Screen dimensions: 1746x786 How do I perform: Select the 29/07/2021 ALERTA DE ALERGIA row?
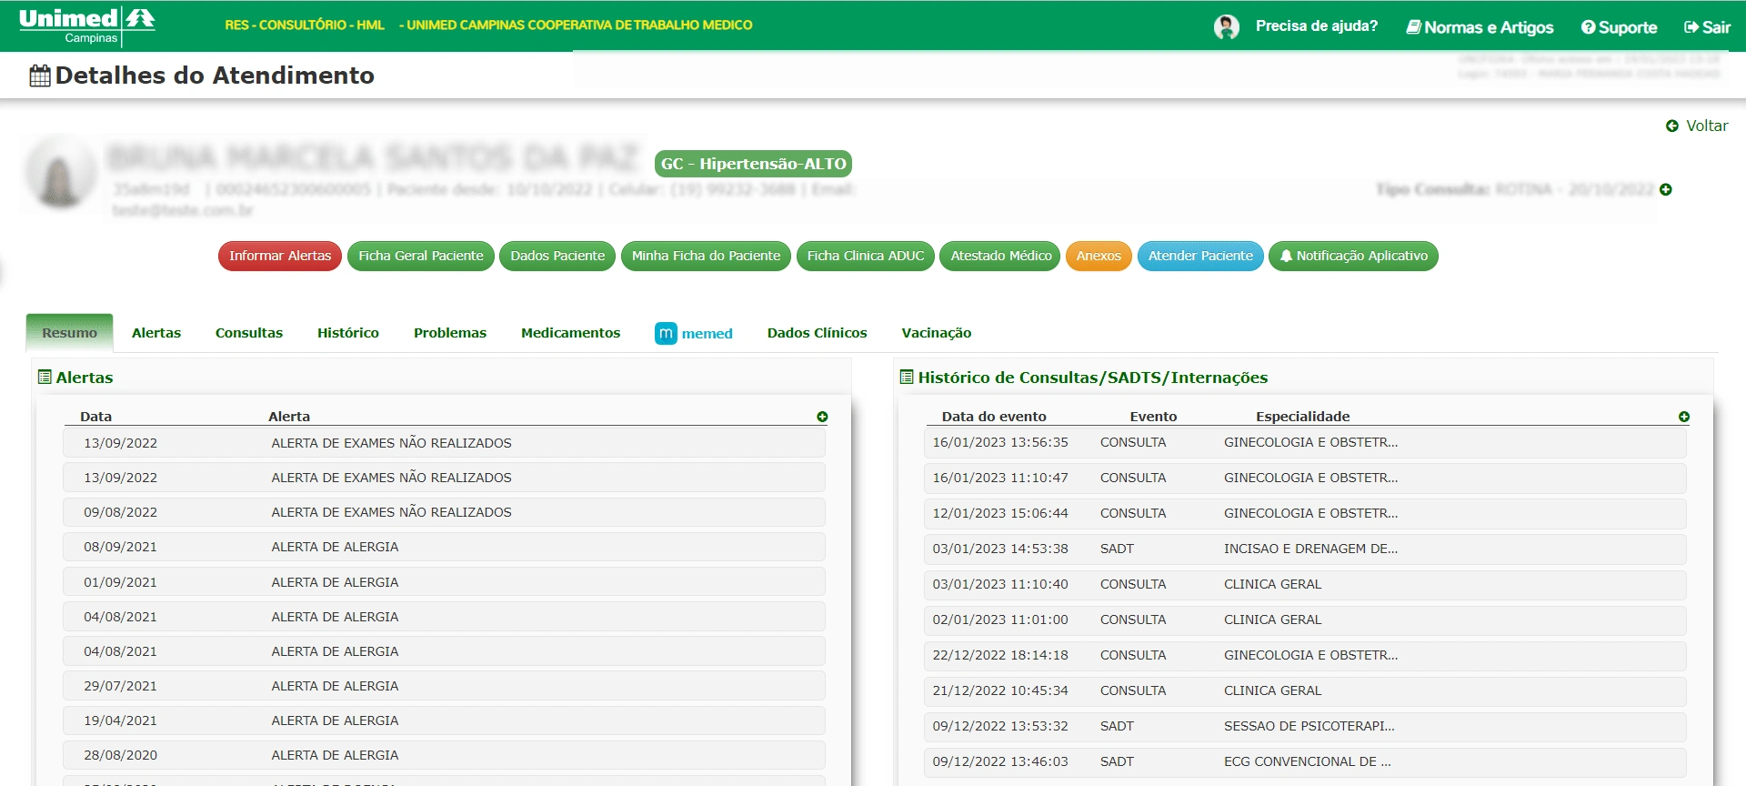click(x=444, y=686)
